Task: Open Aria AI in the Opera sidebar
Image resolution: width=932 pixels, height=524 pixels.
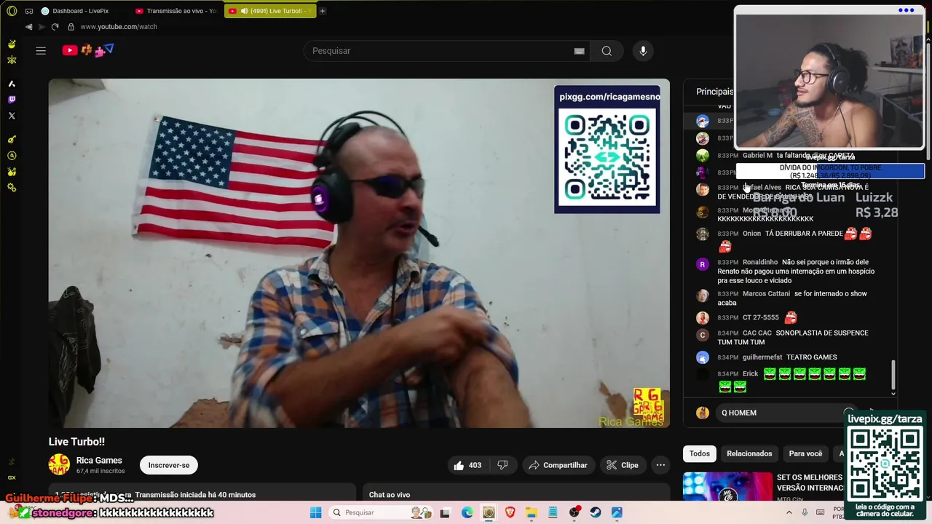Action: (12, 84)
